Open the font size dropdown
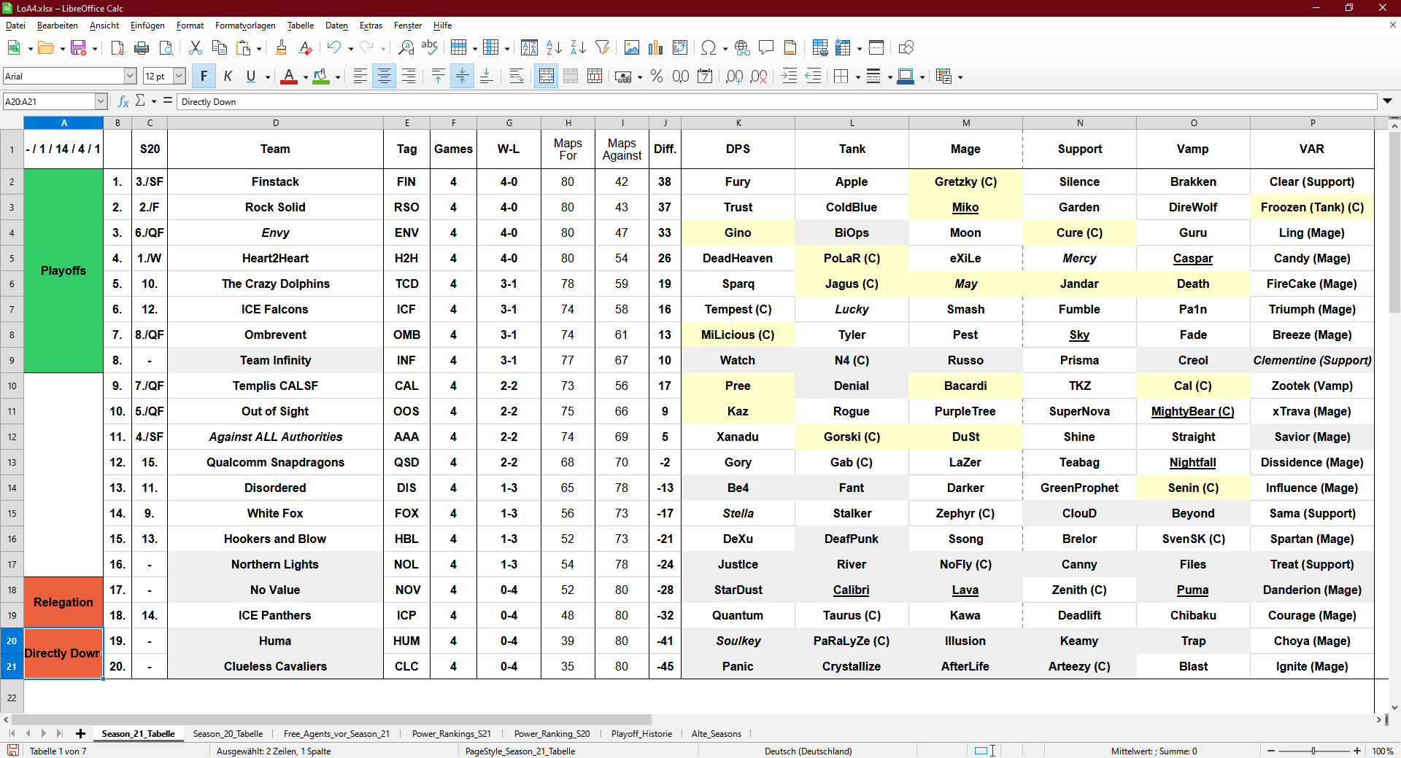Image resolution: width=1401 pixels, height=758 pixels. (x=179, y=76)
